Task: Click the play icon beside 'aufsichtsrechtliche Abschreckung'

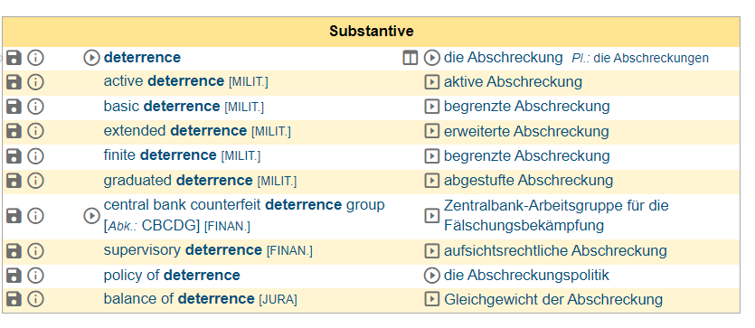Action: click(432, 251)
